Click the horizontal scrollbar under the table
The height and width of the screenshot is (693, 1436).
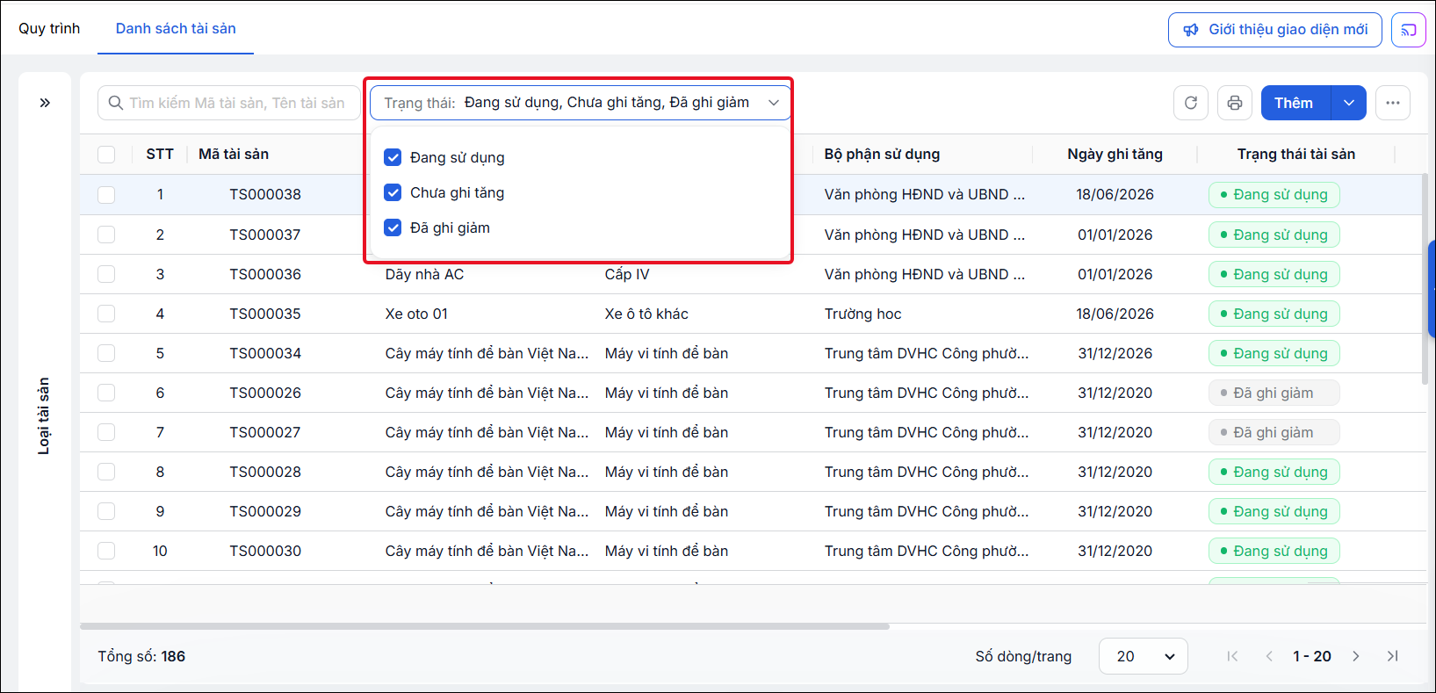point(485,626)
